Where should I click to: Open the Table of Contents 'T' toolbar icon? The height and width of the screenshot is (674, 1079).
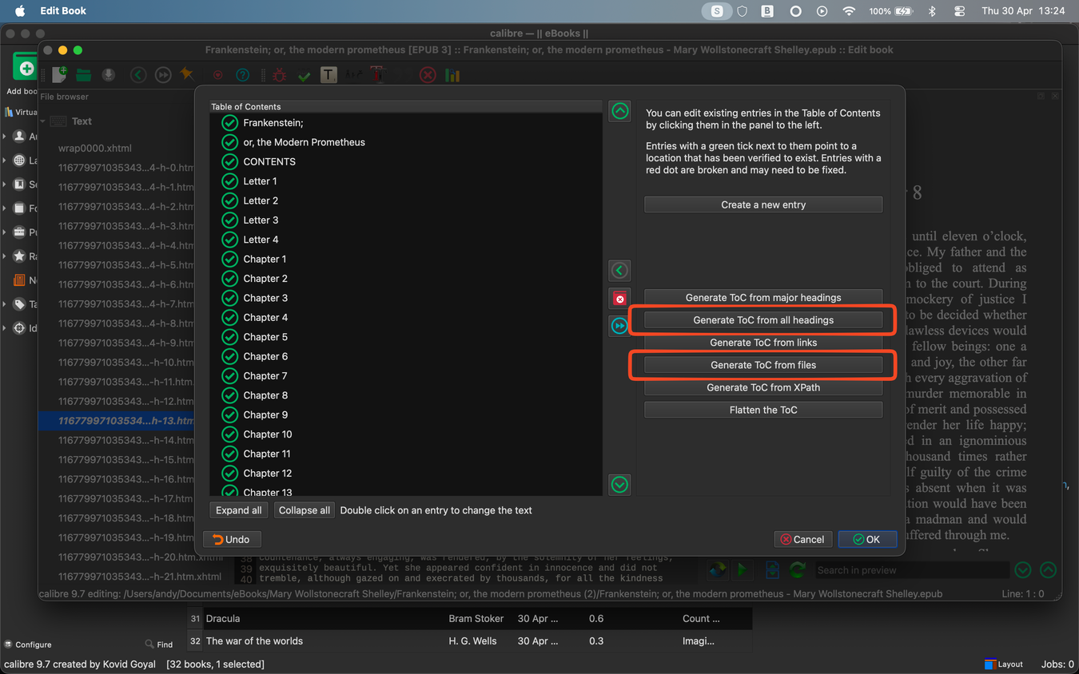[328, 75]
